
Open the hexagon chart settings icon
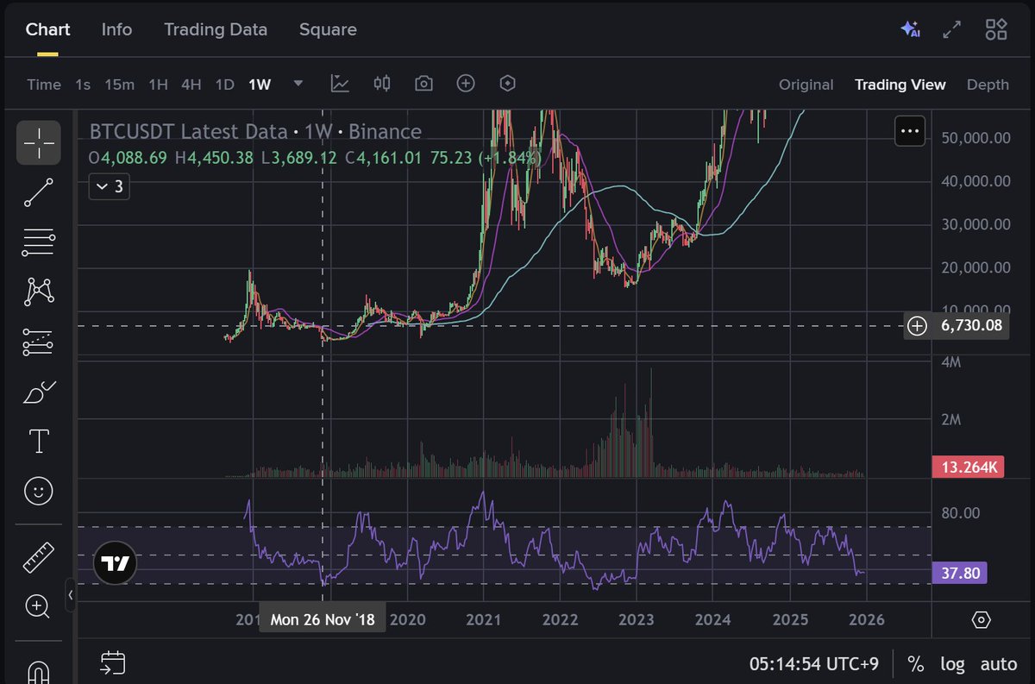(x=508, y=84)
